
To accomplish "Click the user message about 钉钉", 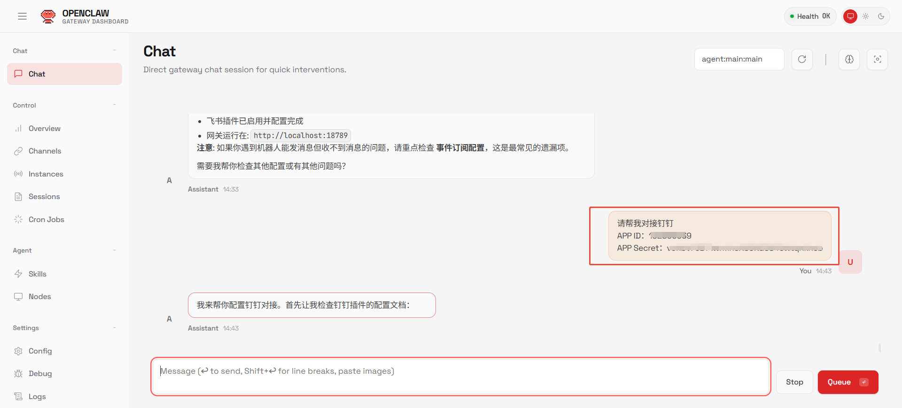I will [720, 236].
